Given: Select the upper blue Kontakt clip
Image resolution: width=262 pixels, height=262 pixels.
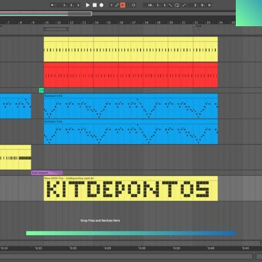Looking at the screenshot, I should [130, 106].
